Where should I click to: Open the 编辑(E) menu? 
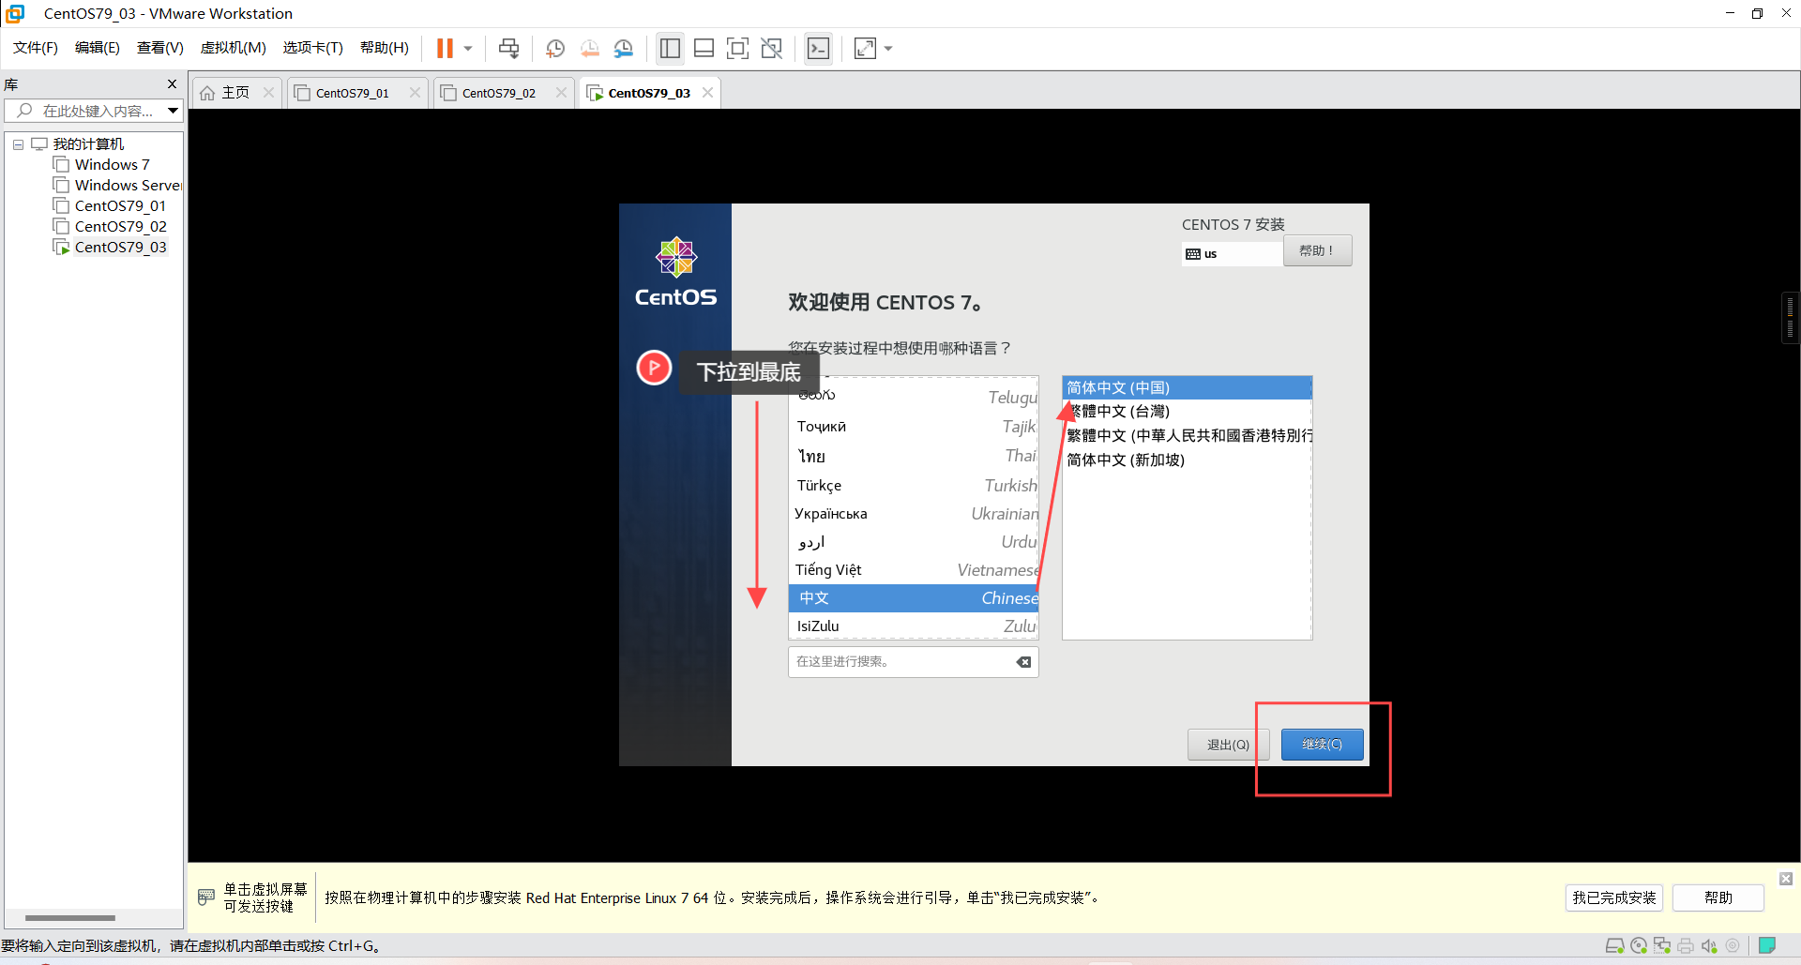click(x=98, y=48)
